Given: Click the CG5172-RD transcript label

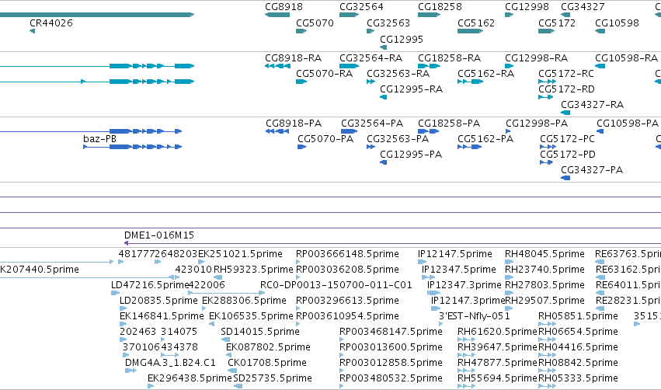Looking at the screenshot, I should (x=566, y=89).
